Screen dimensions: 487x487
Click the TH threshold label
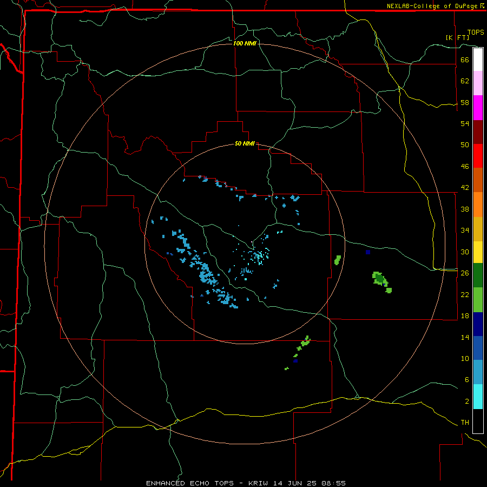pyautogui.click(x=465, y=422)
